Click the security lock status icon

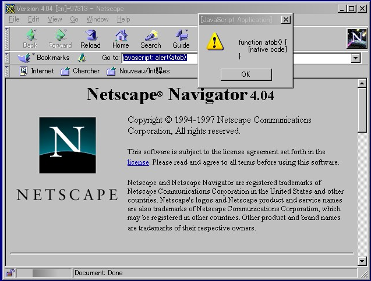[10, 273]
